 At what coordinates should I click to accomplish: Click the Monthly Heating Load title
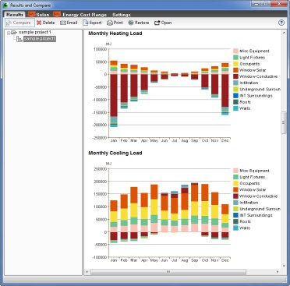click(115, 34)
